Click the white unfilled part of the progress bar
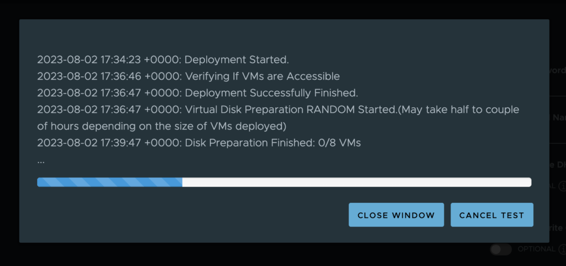The width and height of the screenshot is (566, 266). point(357,182)
